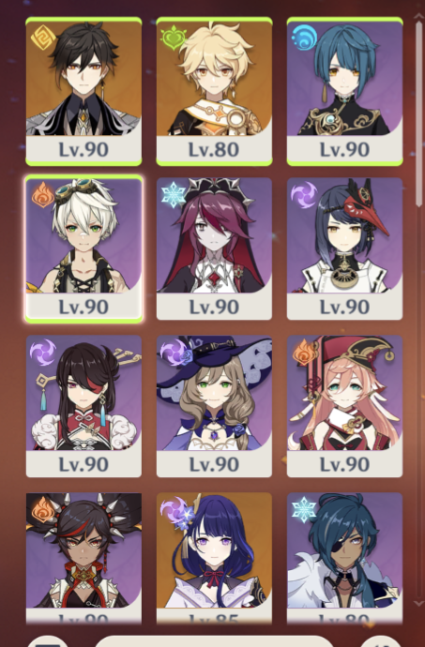The width and height of the screenshot is (425, 647).
Task: Select Raiden Shogun's purple-haired portrait
Action: point(214,550)
